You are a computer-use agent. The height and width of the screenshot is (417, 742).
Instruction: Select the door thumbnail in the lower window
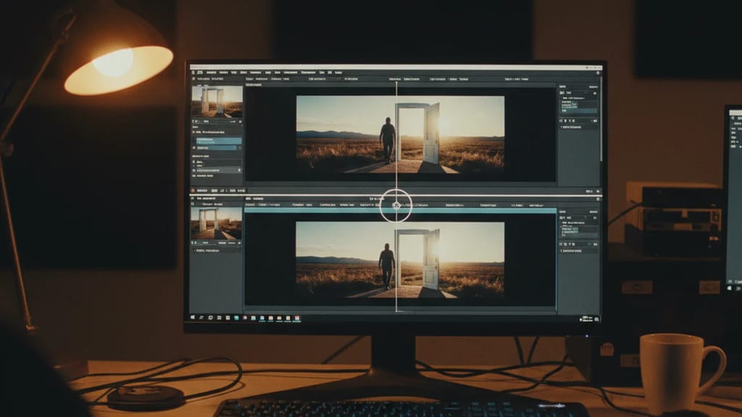pyautogui.click(x=216, y=223)
